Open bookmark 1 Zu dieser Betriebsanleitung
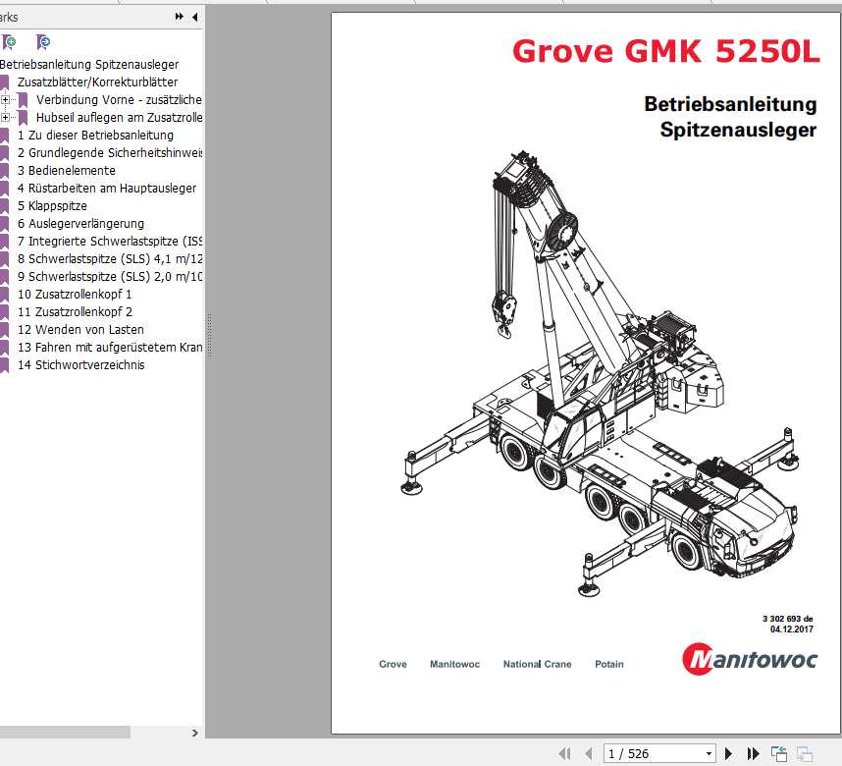This screenshot has width=842, height=766. point(95,136)
